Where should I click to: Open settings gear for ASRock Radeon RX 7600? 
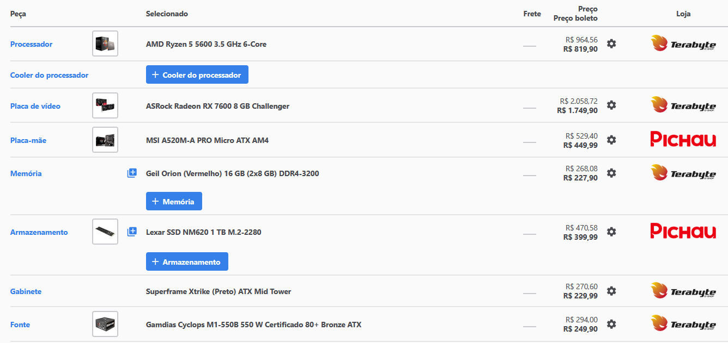[x=611, y=105]
